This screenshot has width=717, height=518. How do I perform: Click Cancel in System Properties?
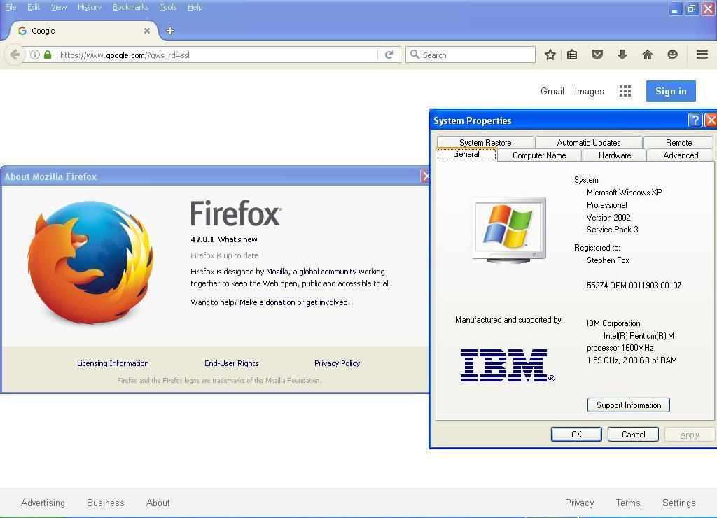[633, 434]
